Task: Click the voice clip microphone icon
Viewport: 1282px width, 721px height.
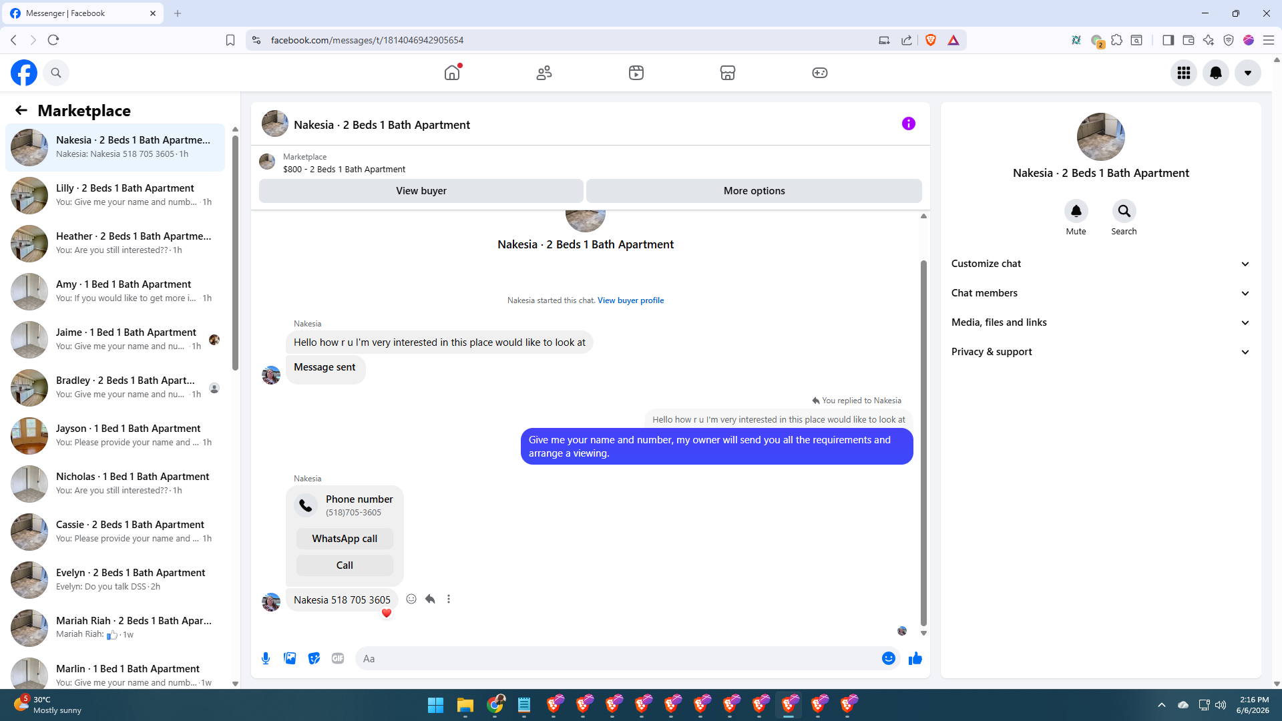Action: pos(266,658)
